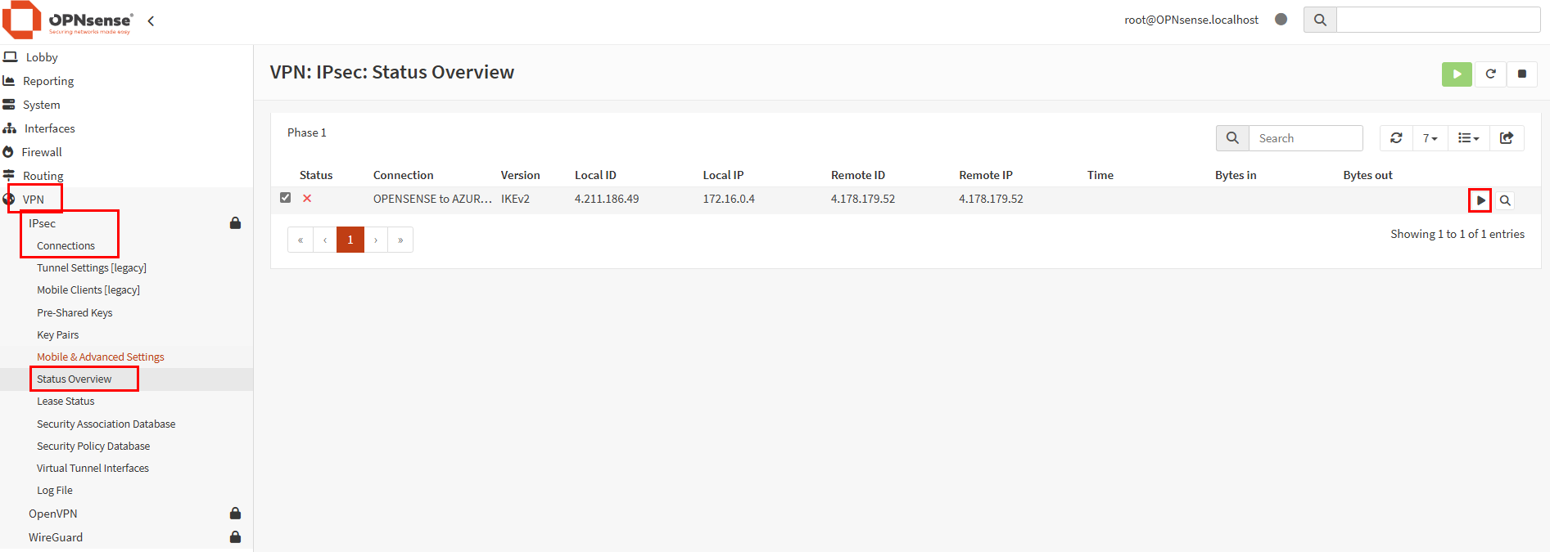Toggle the OPENSENSE to AZURE row checkbox
This screenshot has height=552, width=1550.
pyautogui.click(x=286, y=198)
